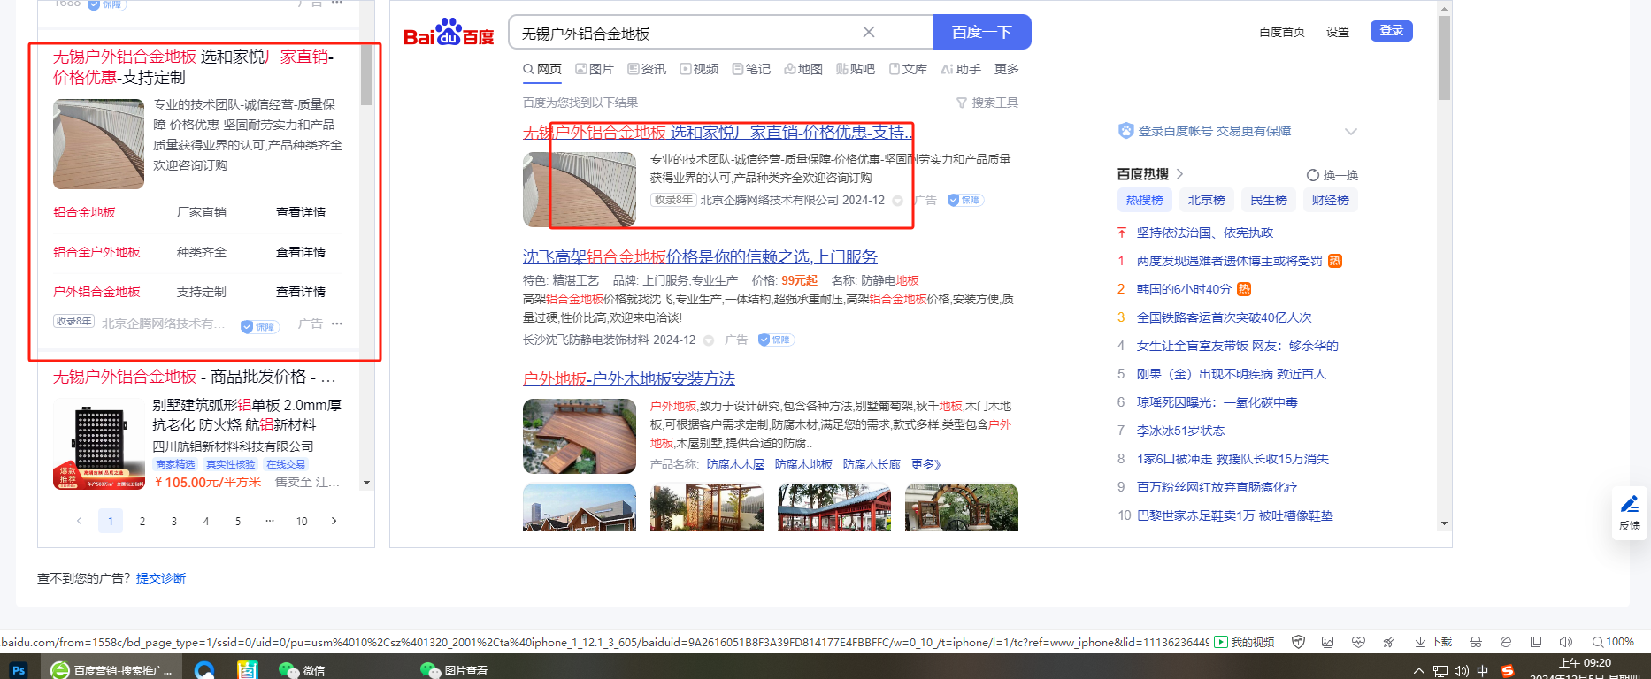Click the blue 登录 button

1392,31
